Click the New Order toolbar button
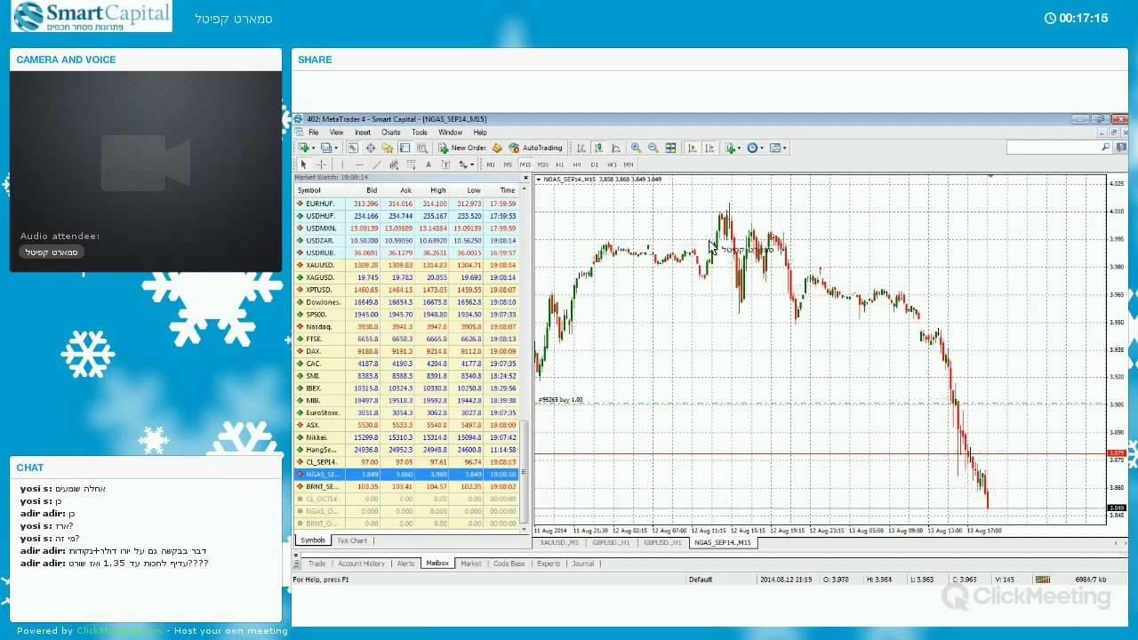The image size is (1138, 640). tap(462, 148)
